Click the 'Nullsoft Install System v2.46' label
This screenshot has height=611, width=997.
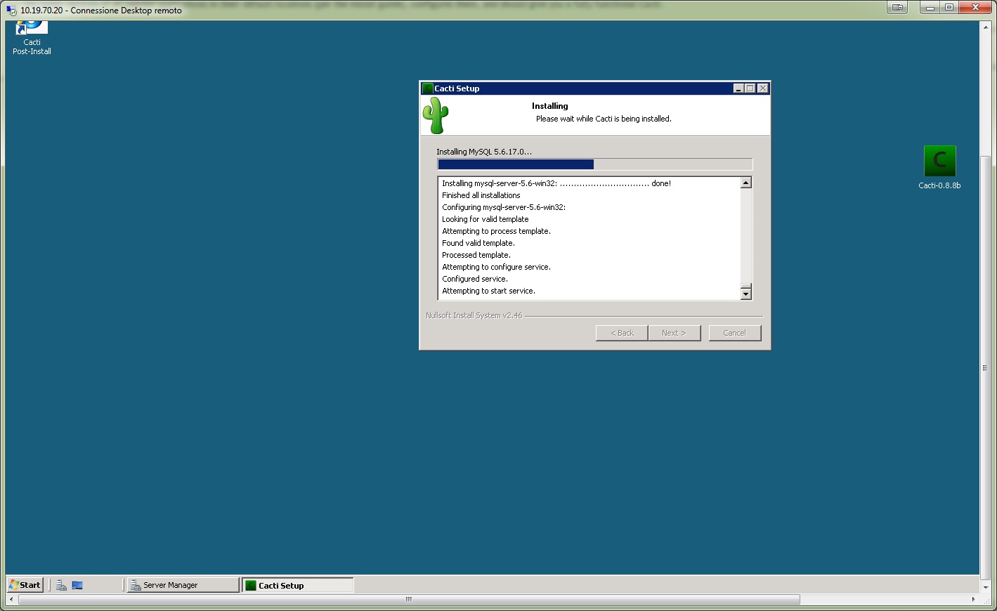tap(474, 315)
